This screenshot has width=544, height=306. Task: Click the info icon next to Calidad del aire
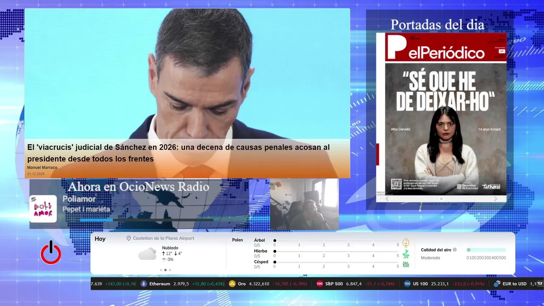pos(455,250)
